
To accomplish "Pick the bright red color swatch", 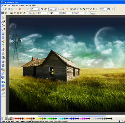I will point(16,118).
